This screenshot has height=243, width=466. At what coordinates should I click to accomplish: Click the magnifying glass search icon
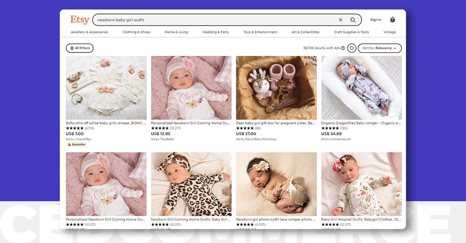pos(353,20)
